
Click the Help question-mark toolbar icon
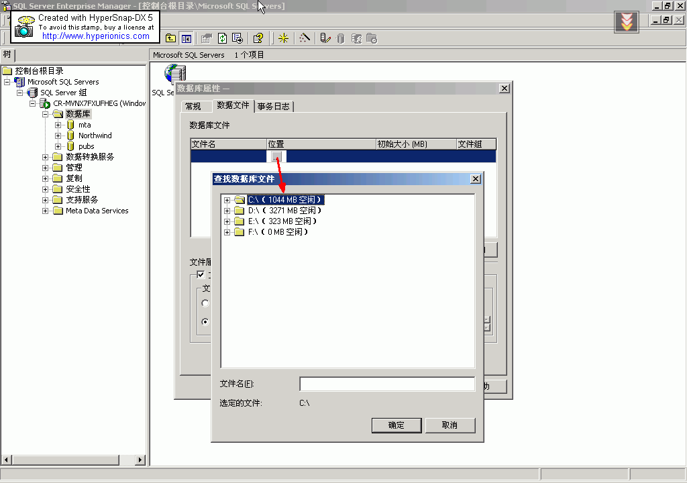(258, 38)
